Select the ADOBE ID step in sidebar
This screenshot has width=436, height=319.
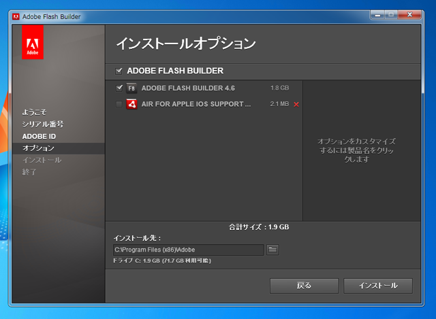pos(39,136)
